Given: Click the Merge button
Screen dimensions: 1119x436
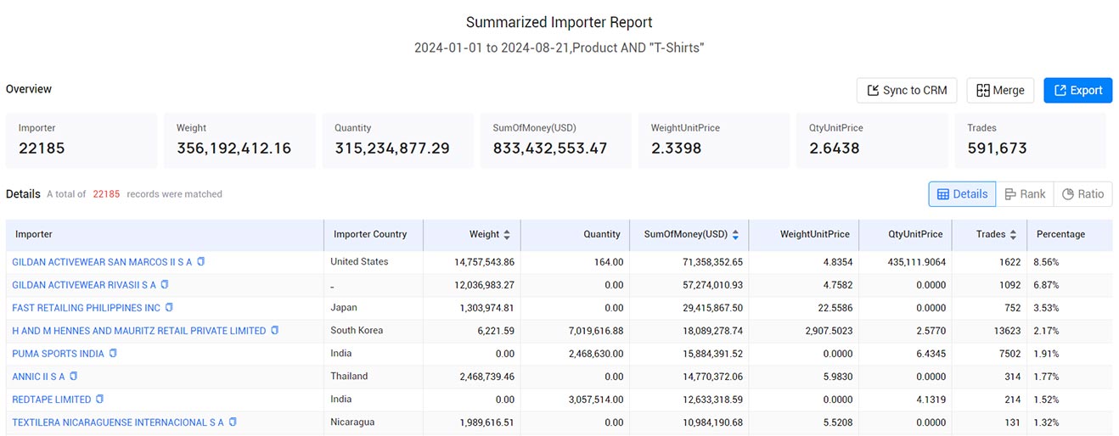Looking at the screenshot, I should pos(1000,91).
